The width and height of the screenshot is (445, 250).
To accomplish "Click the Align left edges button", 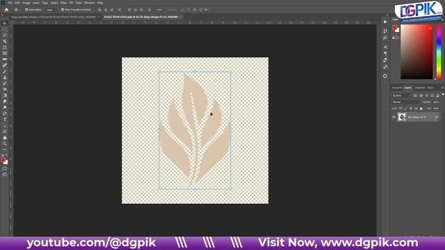I will coord(99,10).
